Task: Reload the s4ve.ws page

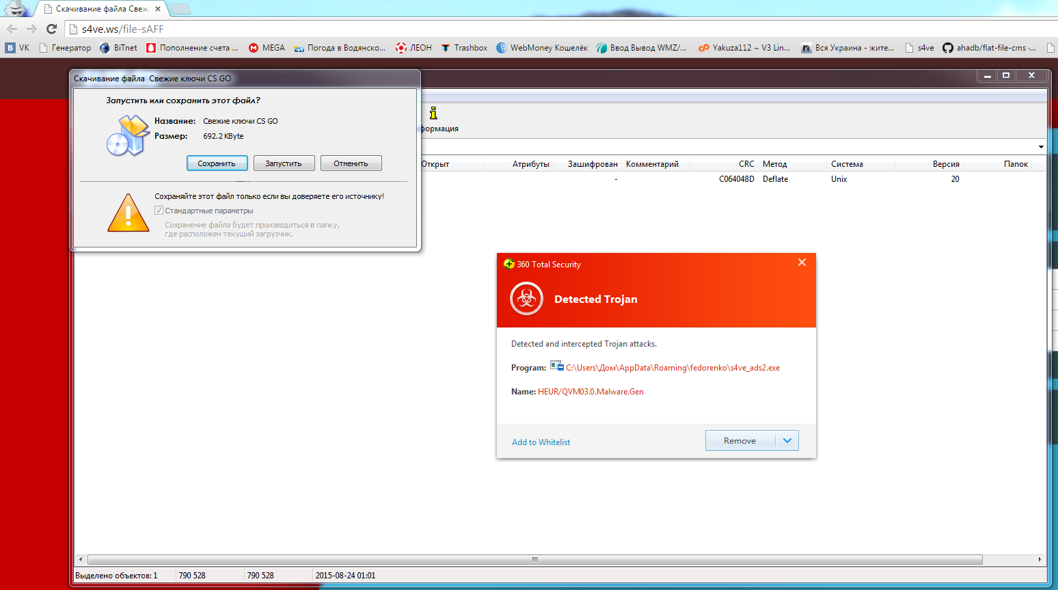Action: tap(51, 29)
